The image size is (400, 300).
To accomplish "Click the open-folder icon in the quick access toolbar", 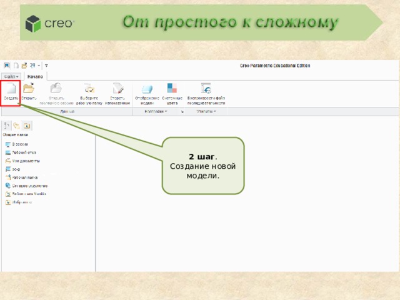I will pyautogui.click(x=24, y=66).
